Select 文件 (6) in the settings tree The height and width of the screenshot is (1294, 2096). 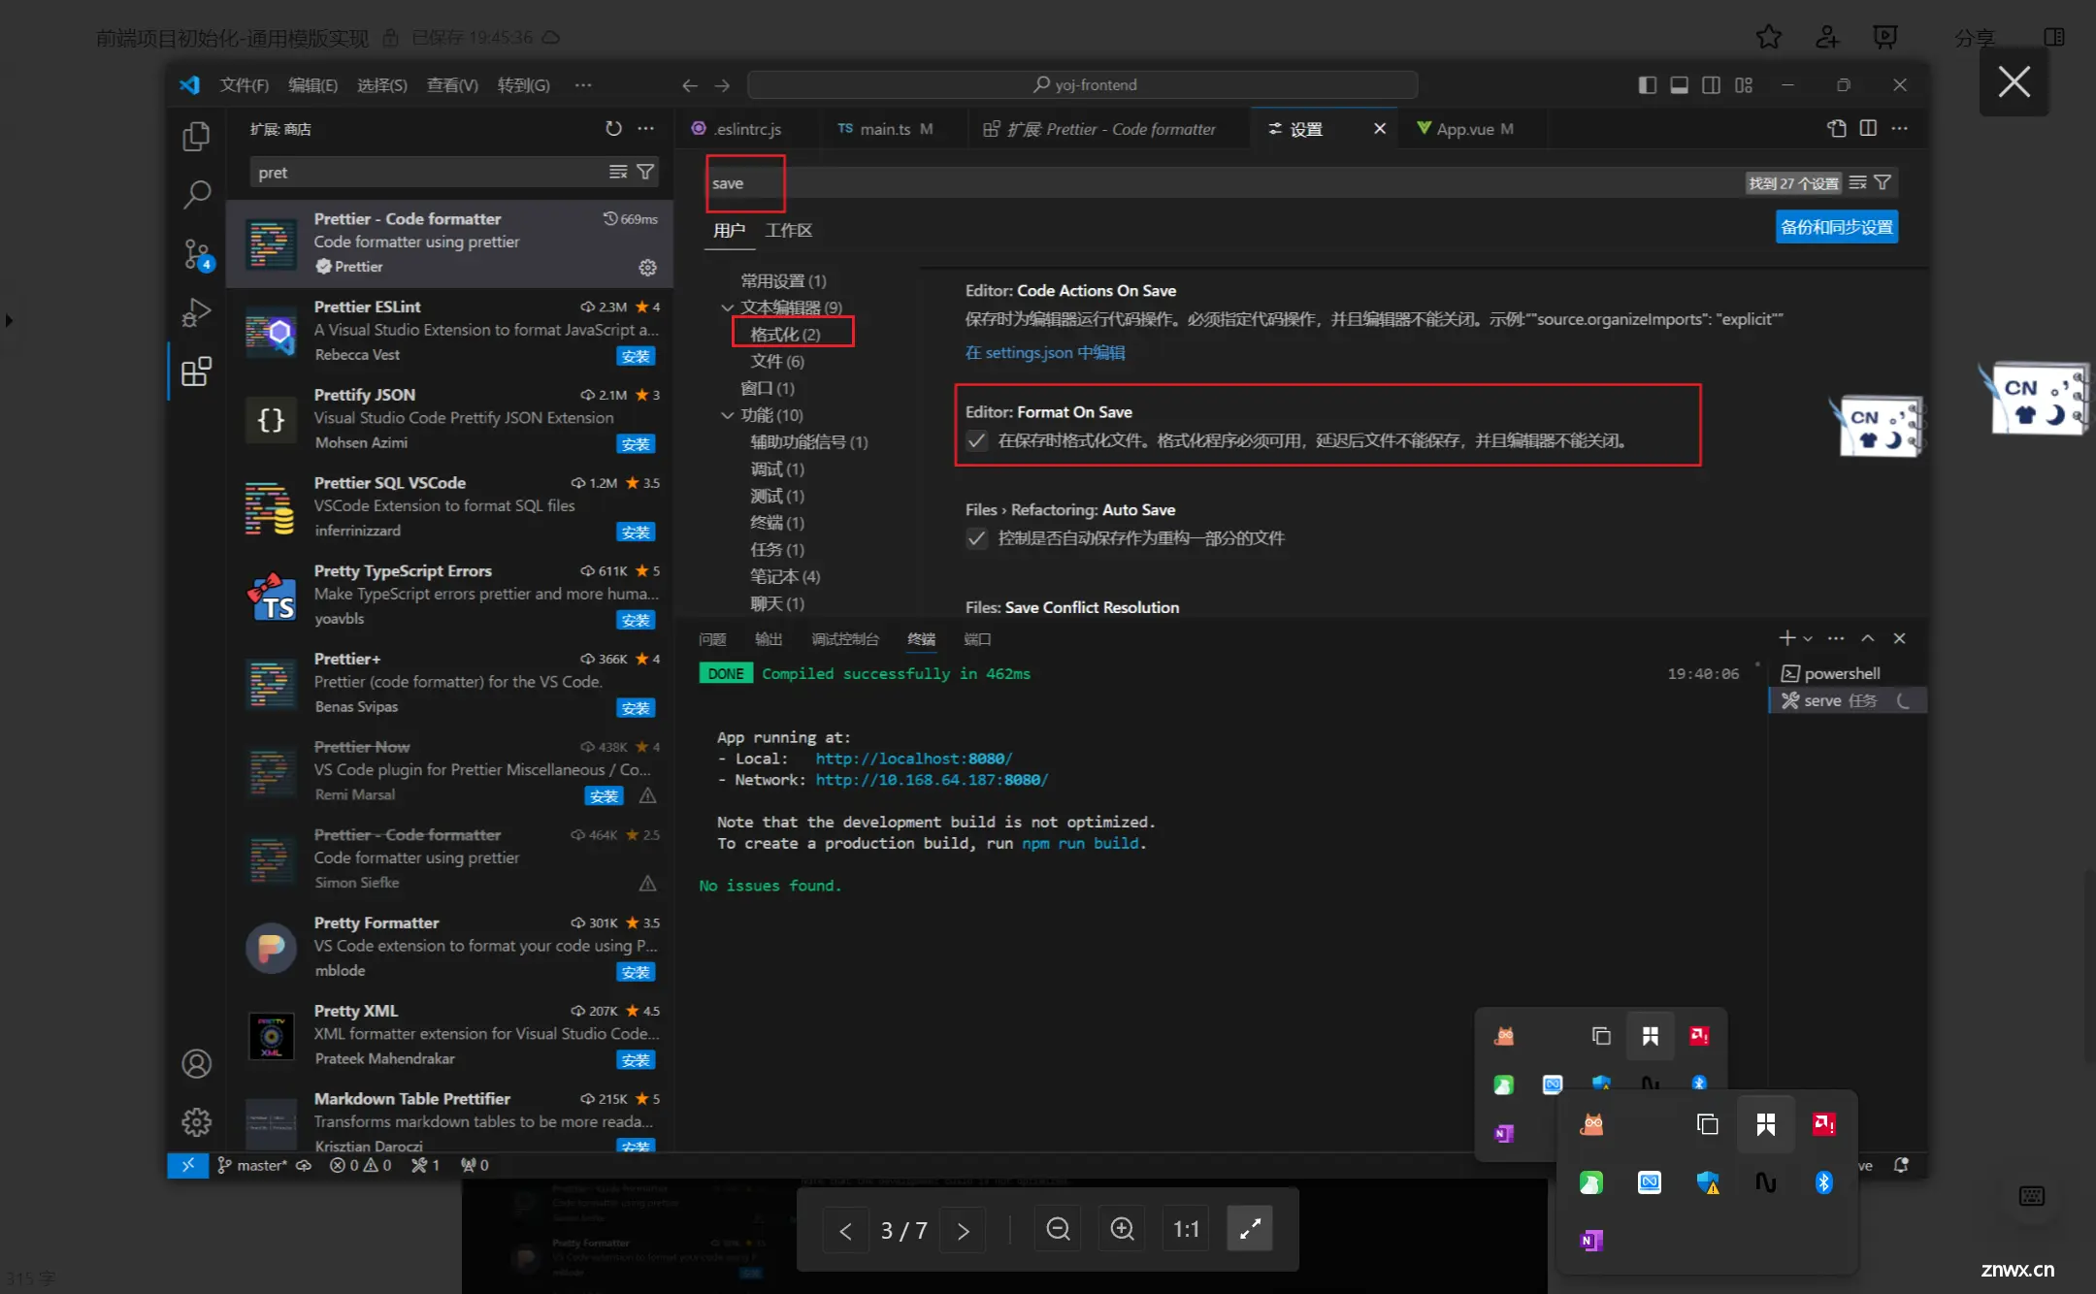pos(777,362)
